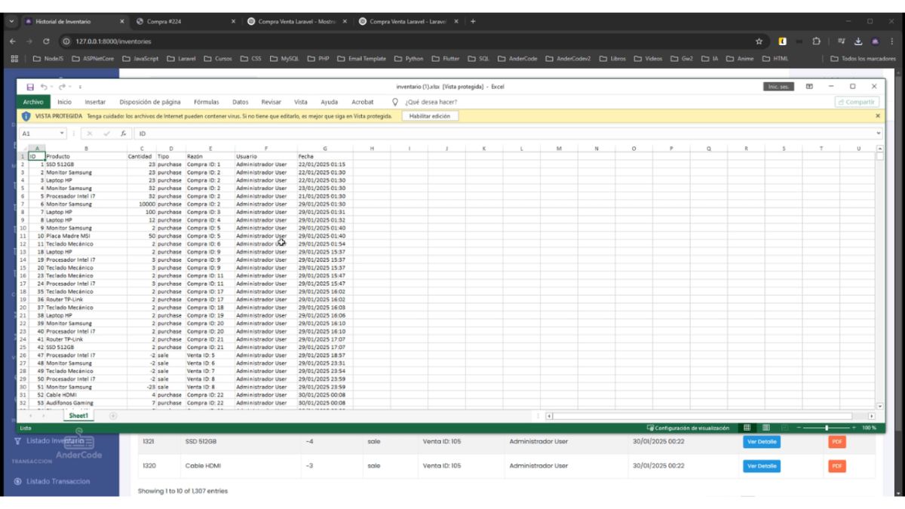Select the Sheet1 worksheet tab

coord(78,415)
